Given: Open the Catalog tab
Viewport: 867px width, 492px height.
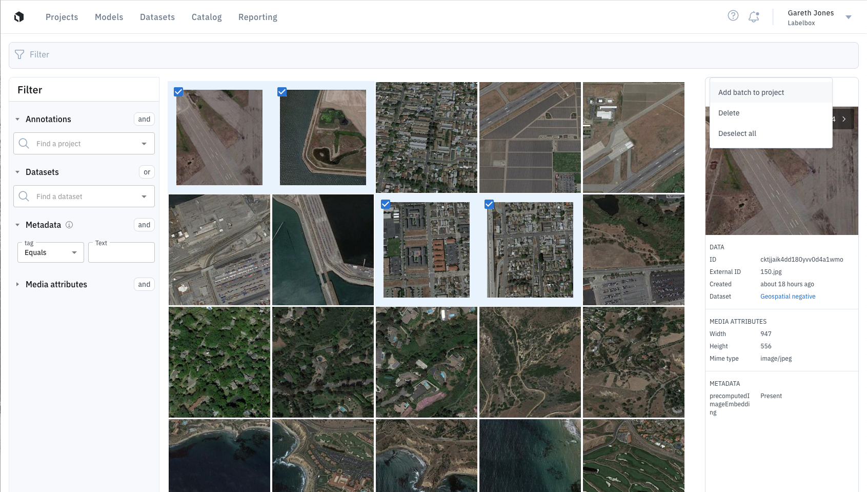Looking at the screenshot, I should pyautogui.click(x=207, y=17).
